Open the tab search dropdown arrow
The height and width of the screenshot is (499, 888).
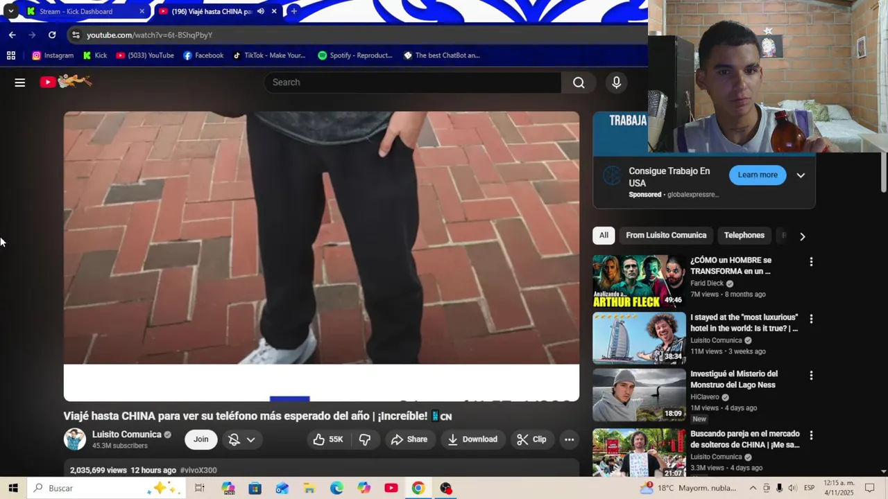point(10,11)
